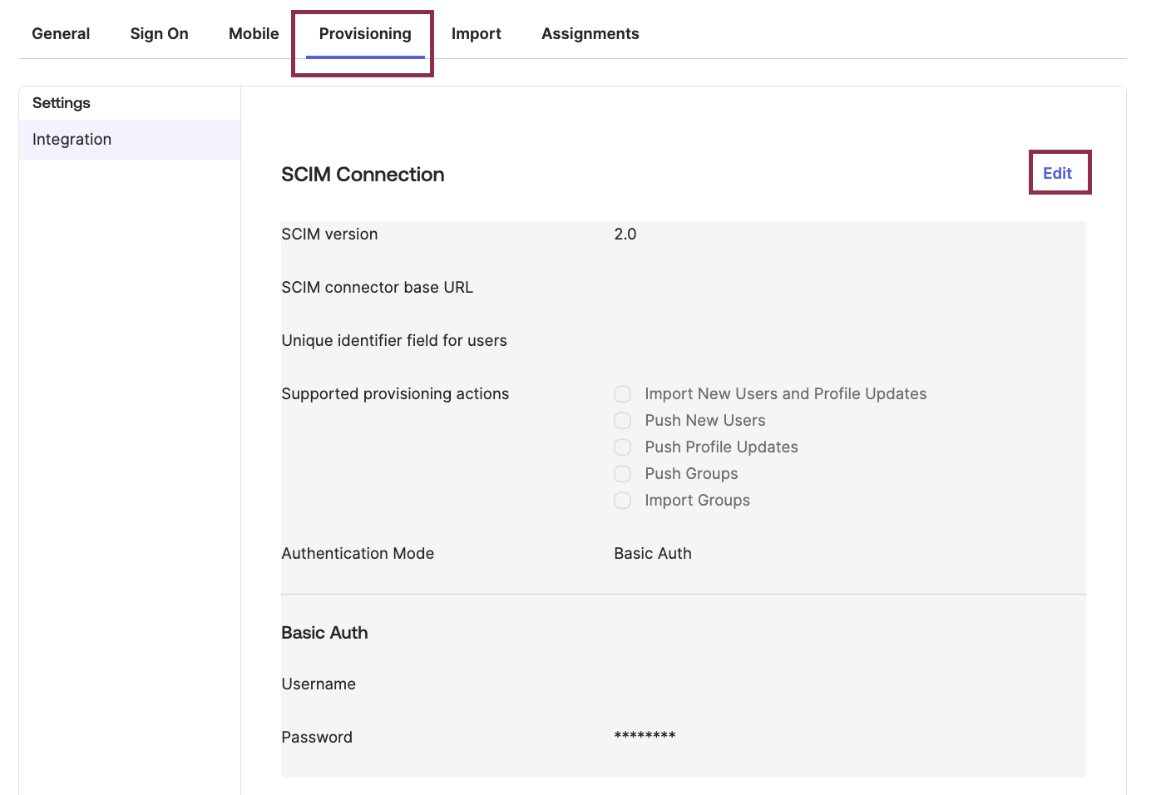Open the General tab
The image size is (1161, 795).
tap(61, 33)
